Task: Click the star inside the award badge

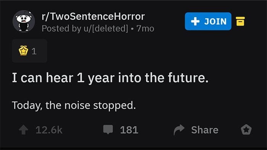Action: click(x=24, y=51)
